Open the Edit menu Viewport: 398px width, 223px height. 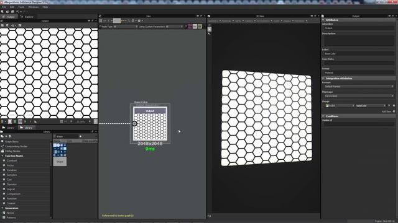click(x=12, y=7)
